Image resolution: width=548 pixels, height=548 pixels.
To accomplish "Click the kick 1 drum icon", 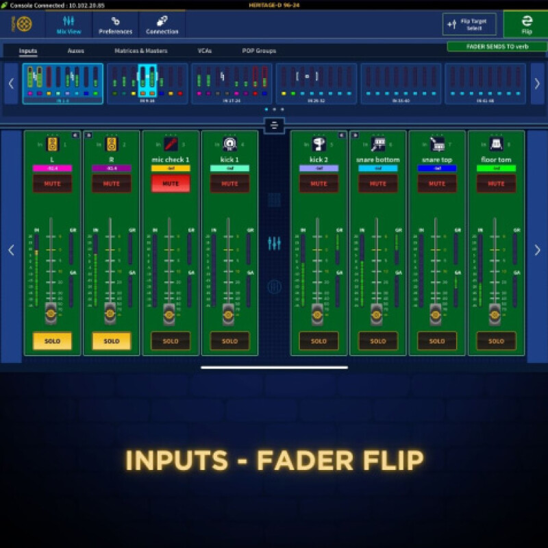I will pyautogui.click(x=229, y=144).
